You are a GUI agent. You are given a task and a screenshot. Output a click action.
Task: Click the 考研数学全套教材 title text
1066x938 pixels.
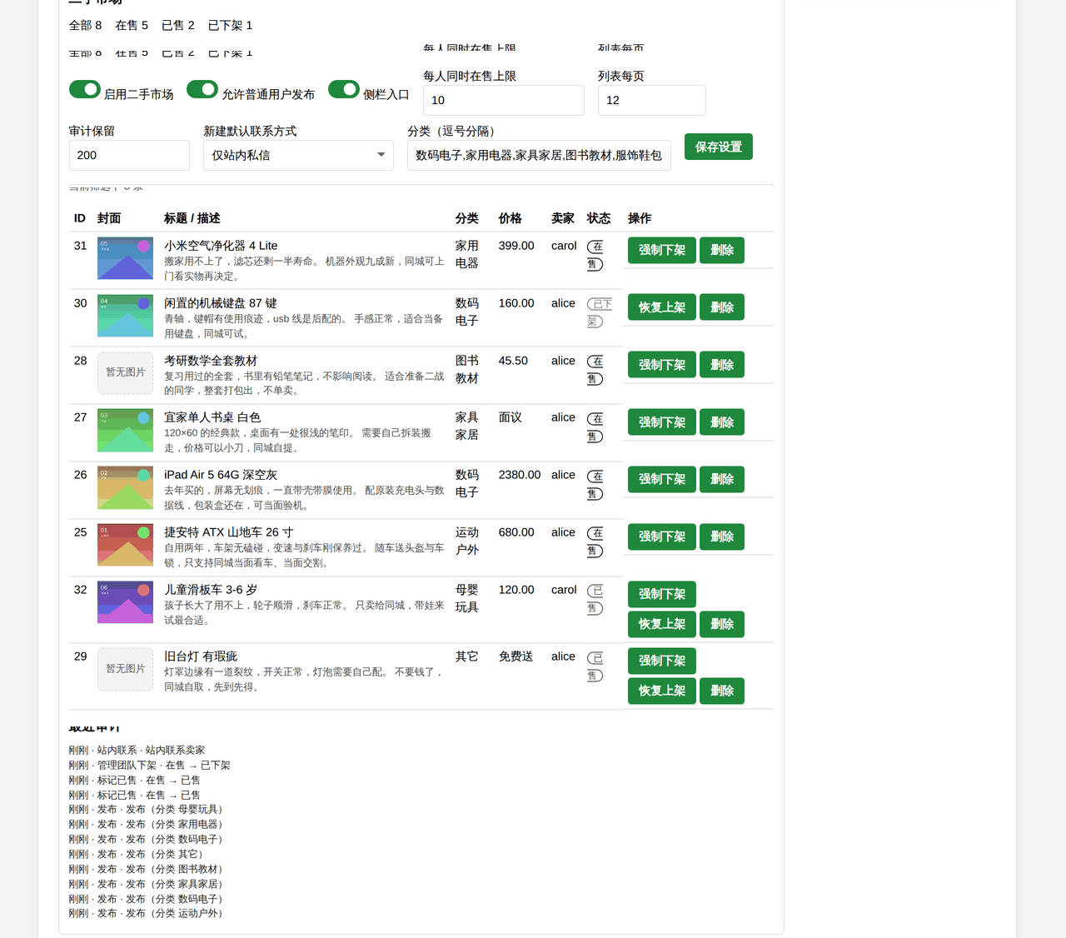211,361
